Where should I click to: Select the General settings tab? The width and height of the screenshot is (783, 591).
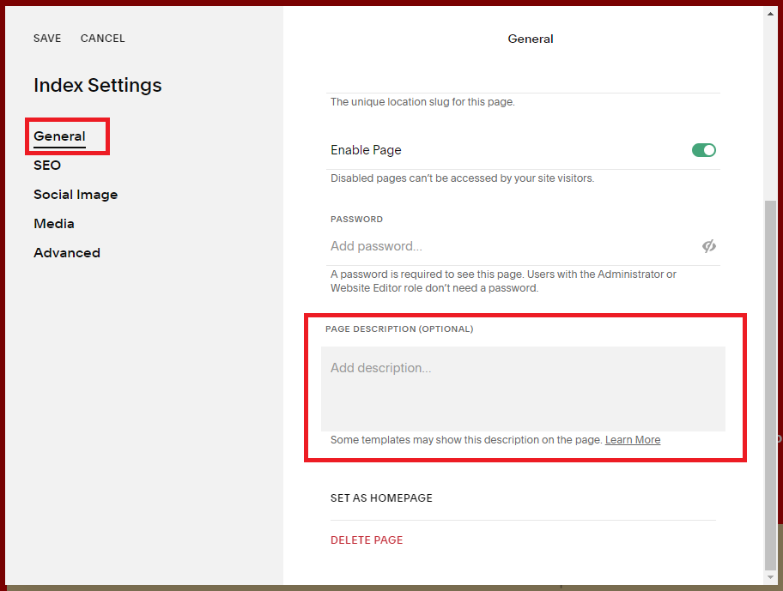click(x=59, y=136)
